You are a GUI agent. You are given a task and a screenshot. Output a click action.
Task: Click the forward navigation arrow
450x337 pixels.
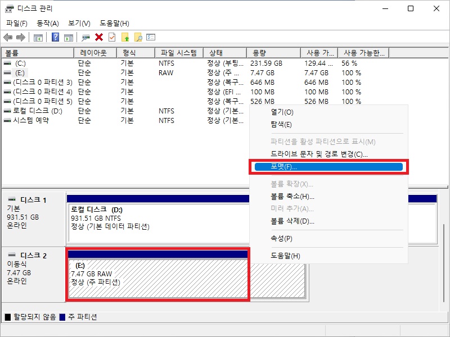[x=20, y=38]
